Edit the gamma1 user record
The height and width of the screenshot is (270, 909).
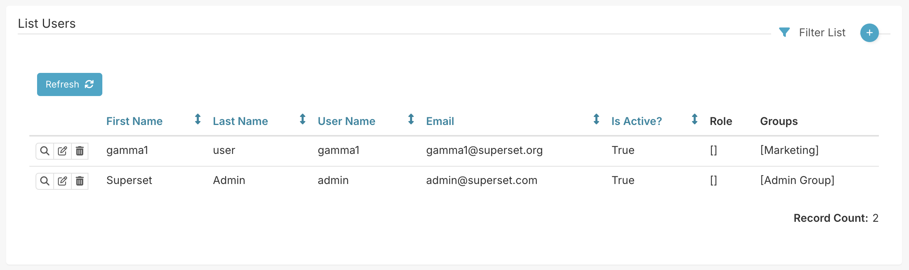(63, 151)
